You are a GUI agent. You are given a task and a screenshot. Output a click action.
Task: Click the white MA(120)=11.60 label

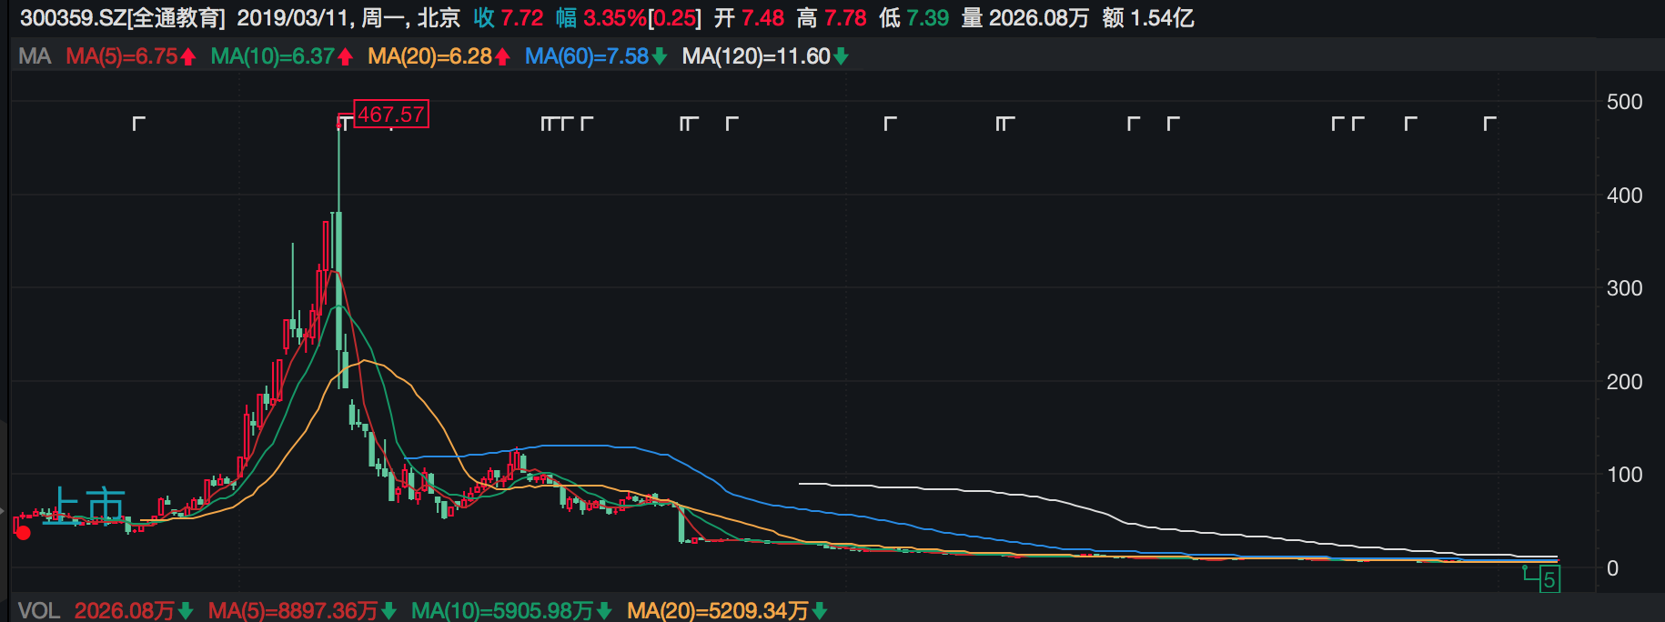point(755,56)
